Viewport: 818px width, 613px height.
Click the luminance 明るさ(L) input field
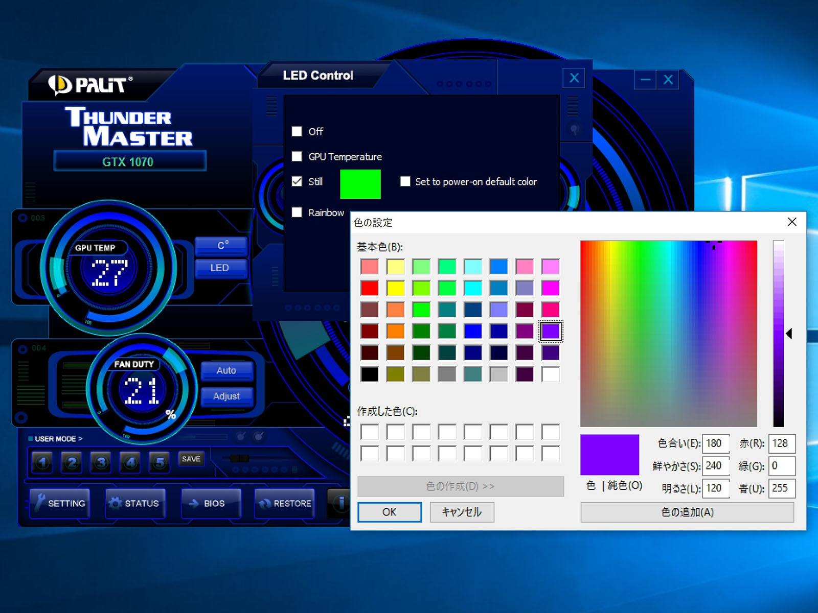coord(716,488)
